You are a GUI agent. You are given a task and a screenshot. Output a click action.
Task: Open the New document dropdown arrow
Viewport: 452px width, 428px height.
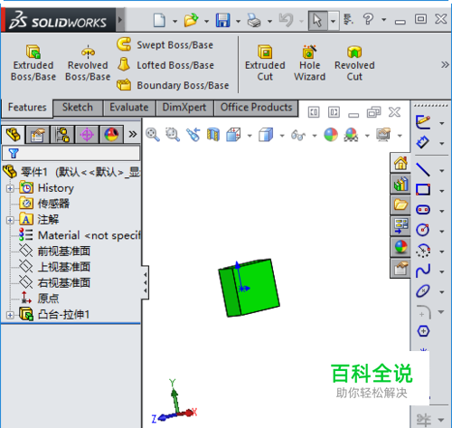(174, 21)
